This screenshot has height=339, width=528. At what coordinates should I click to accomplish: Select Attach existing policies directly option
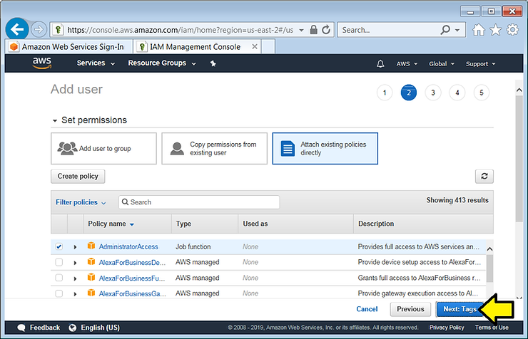[x=325, y=148]
